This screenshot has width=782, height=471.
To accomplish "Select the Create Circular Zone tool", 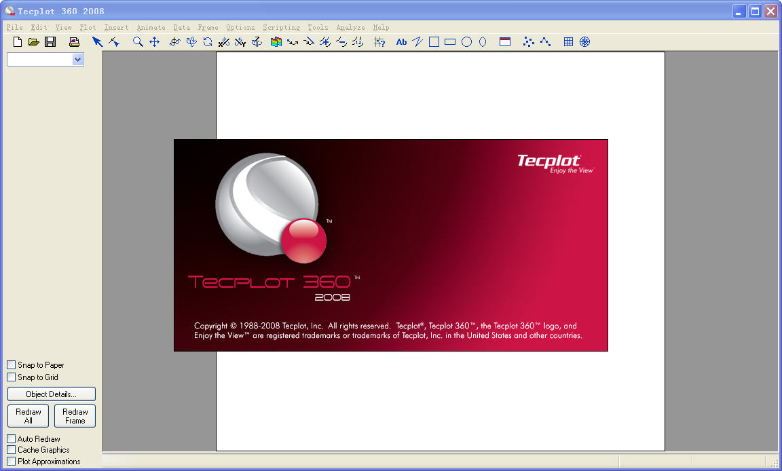I will pos(584,42).
